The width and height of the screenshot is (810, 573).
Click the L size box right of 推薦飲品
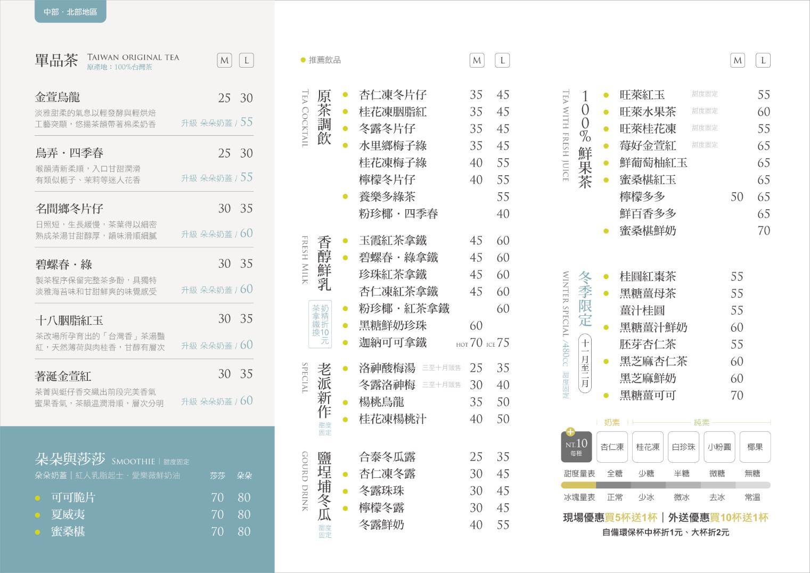click(x=502, y=60)
